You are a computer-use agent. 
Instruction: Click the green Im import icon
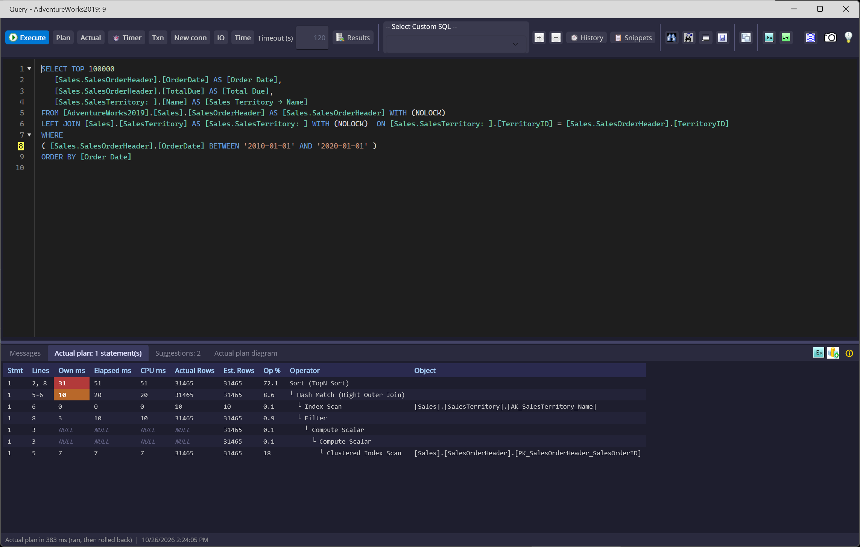[786, 38]
